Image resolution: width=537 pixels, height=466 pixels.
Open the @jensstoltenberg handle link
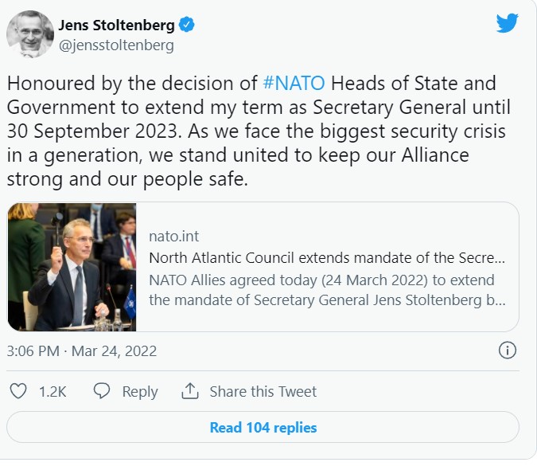click(116, 45)
